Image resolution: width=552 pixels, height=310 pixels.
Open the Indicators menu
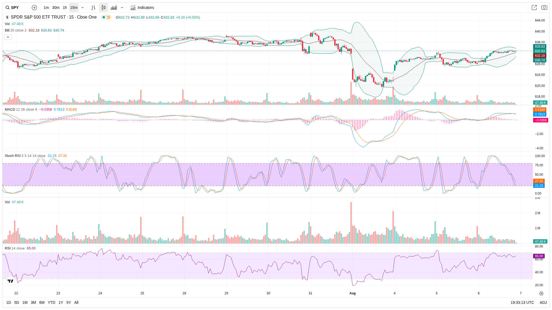(x=142, y=8)
